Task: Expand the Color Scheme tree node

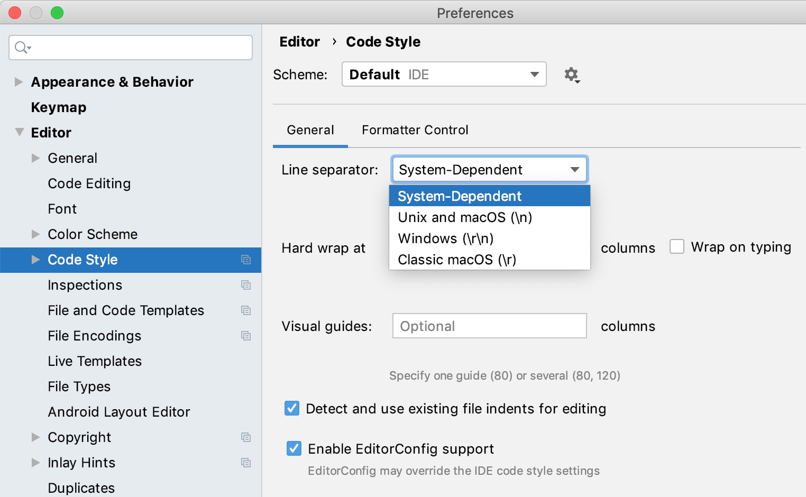Action: 36,234
